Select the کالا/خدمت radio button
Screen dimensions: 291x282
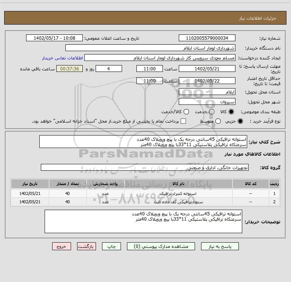click(x=186, y=112)
